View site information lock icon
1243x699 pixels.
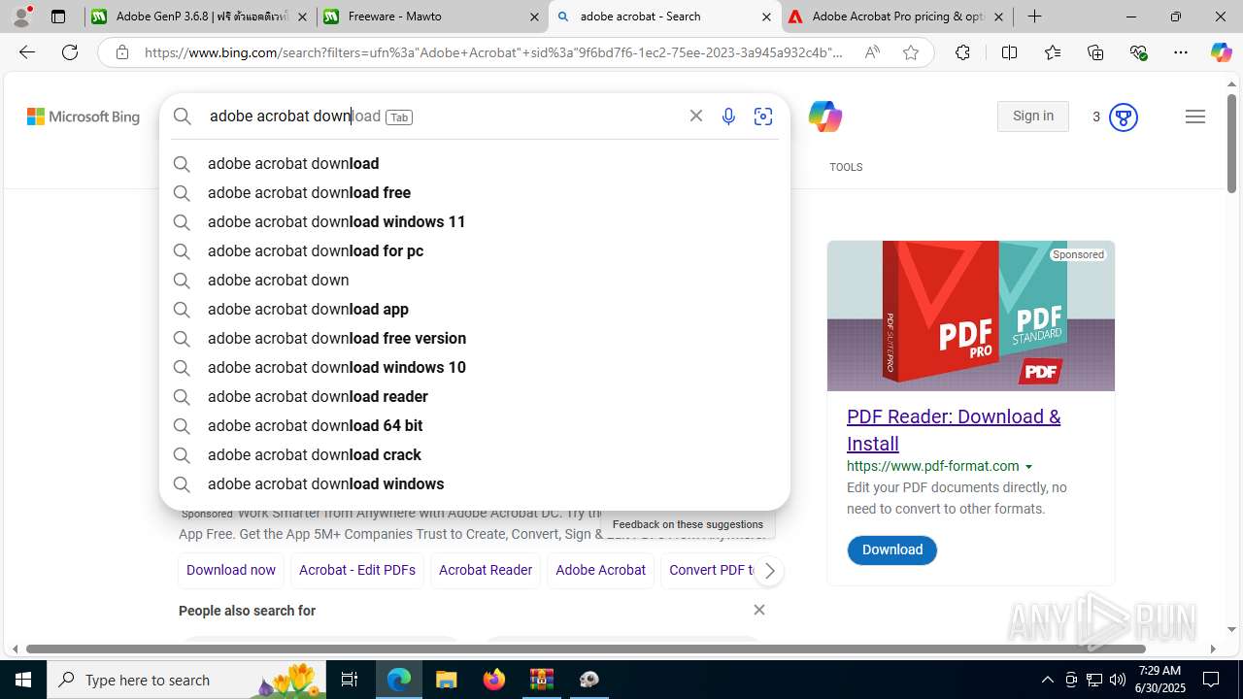coord(122,52)
